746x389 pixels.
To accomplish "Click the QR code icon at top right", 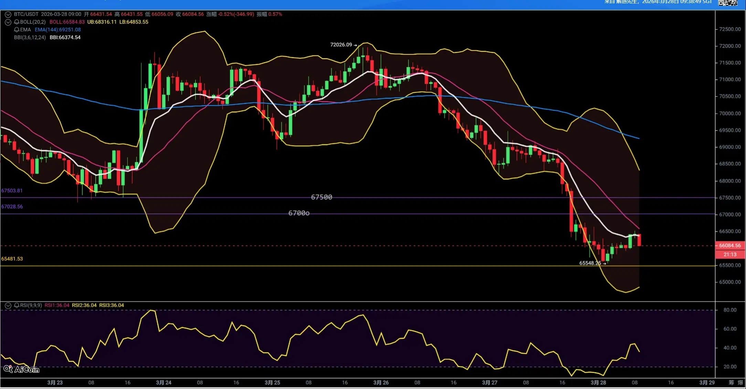I will coord(727,3).
